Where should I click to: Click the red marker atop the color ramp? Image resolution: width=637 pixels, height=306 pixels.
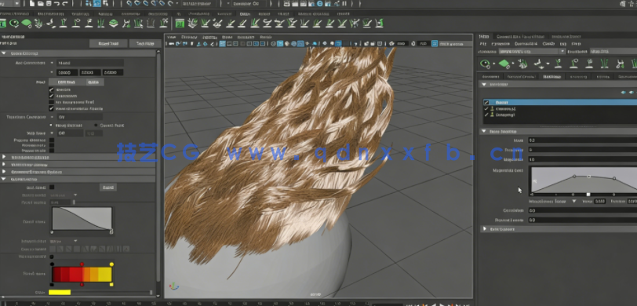click(82, 264)
